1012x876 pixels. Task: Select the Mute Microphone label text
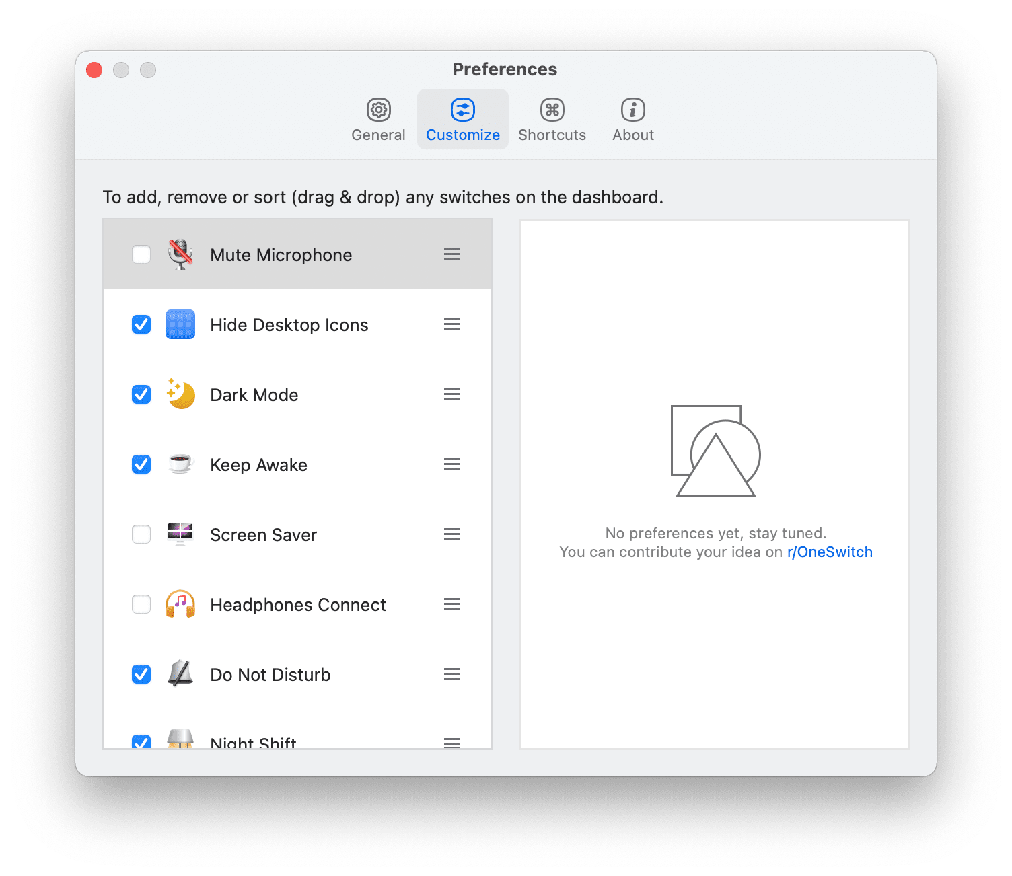(x=281, y=255)
